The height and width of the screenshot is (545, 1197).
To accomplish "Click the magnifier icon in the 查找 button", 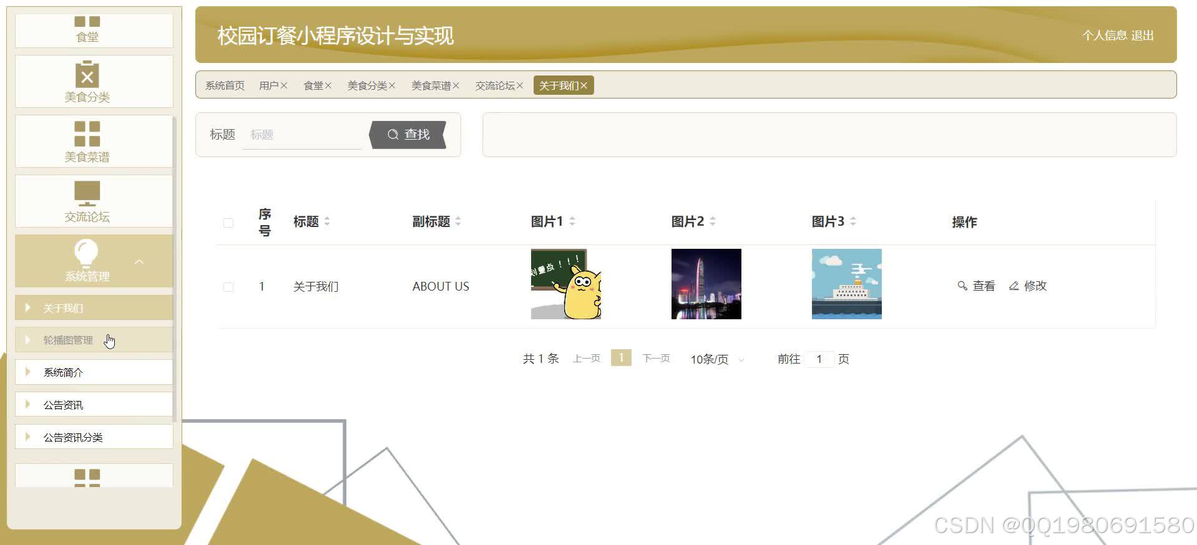I will point(393,135).
